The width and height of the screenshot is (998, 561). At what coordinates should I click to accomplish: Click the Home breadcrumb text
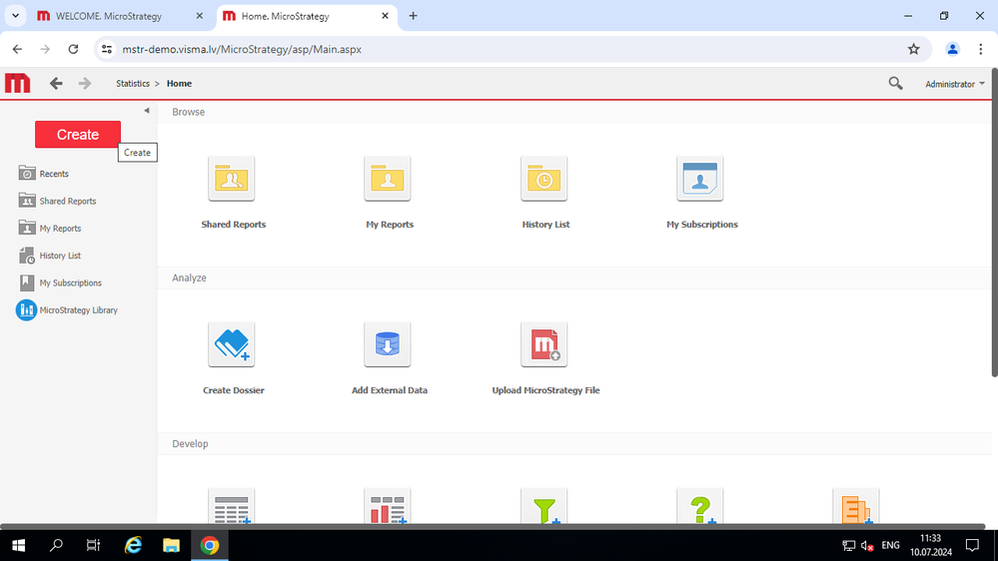click(x=179, y=83)
